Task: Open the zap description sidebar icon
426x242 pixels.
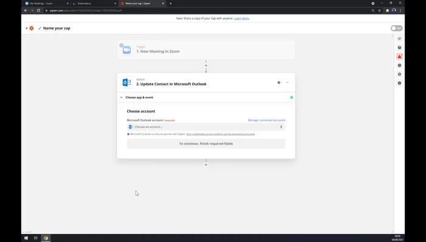Action: coord(399,38)
